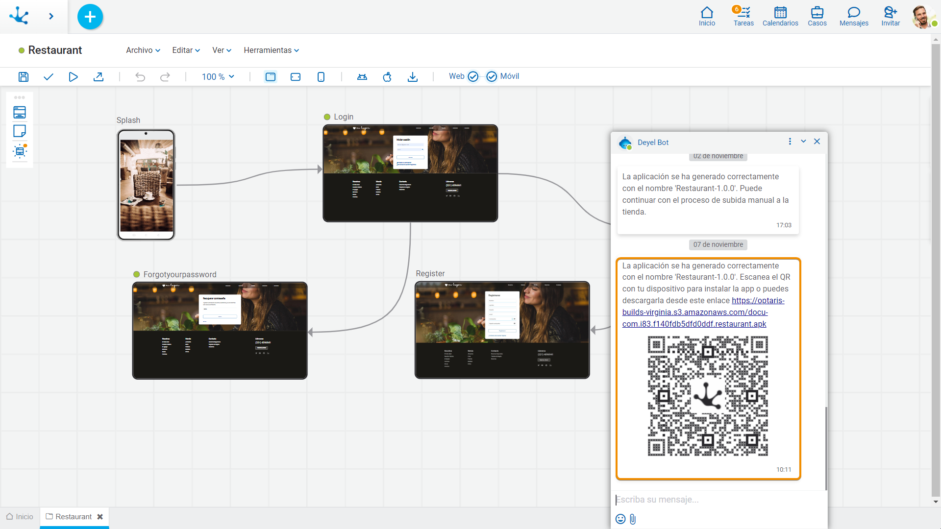Click the Restaurant application title
This screenshot has height=529, width=941.
point(55,50)
